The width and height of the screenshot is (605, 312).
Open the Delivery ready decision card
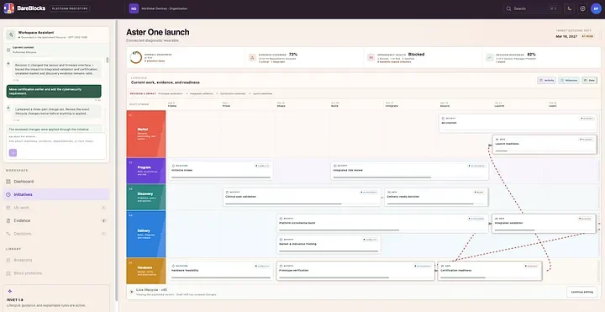(436, 197)
